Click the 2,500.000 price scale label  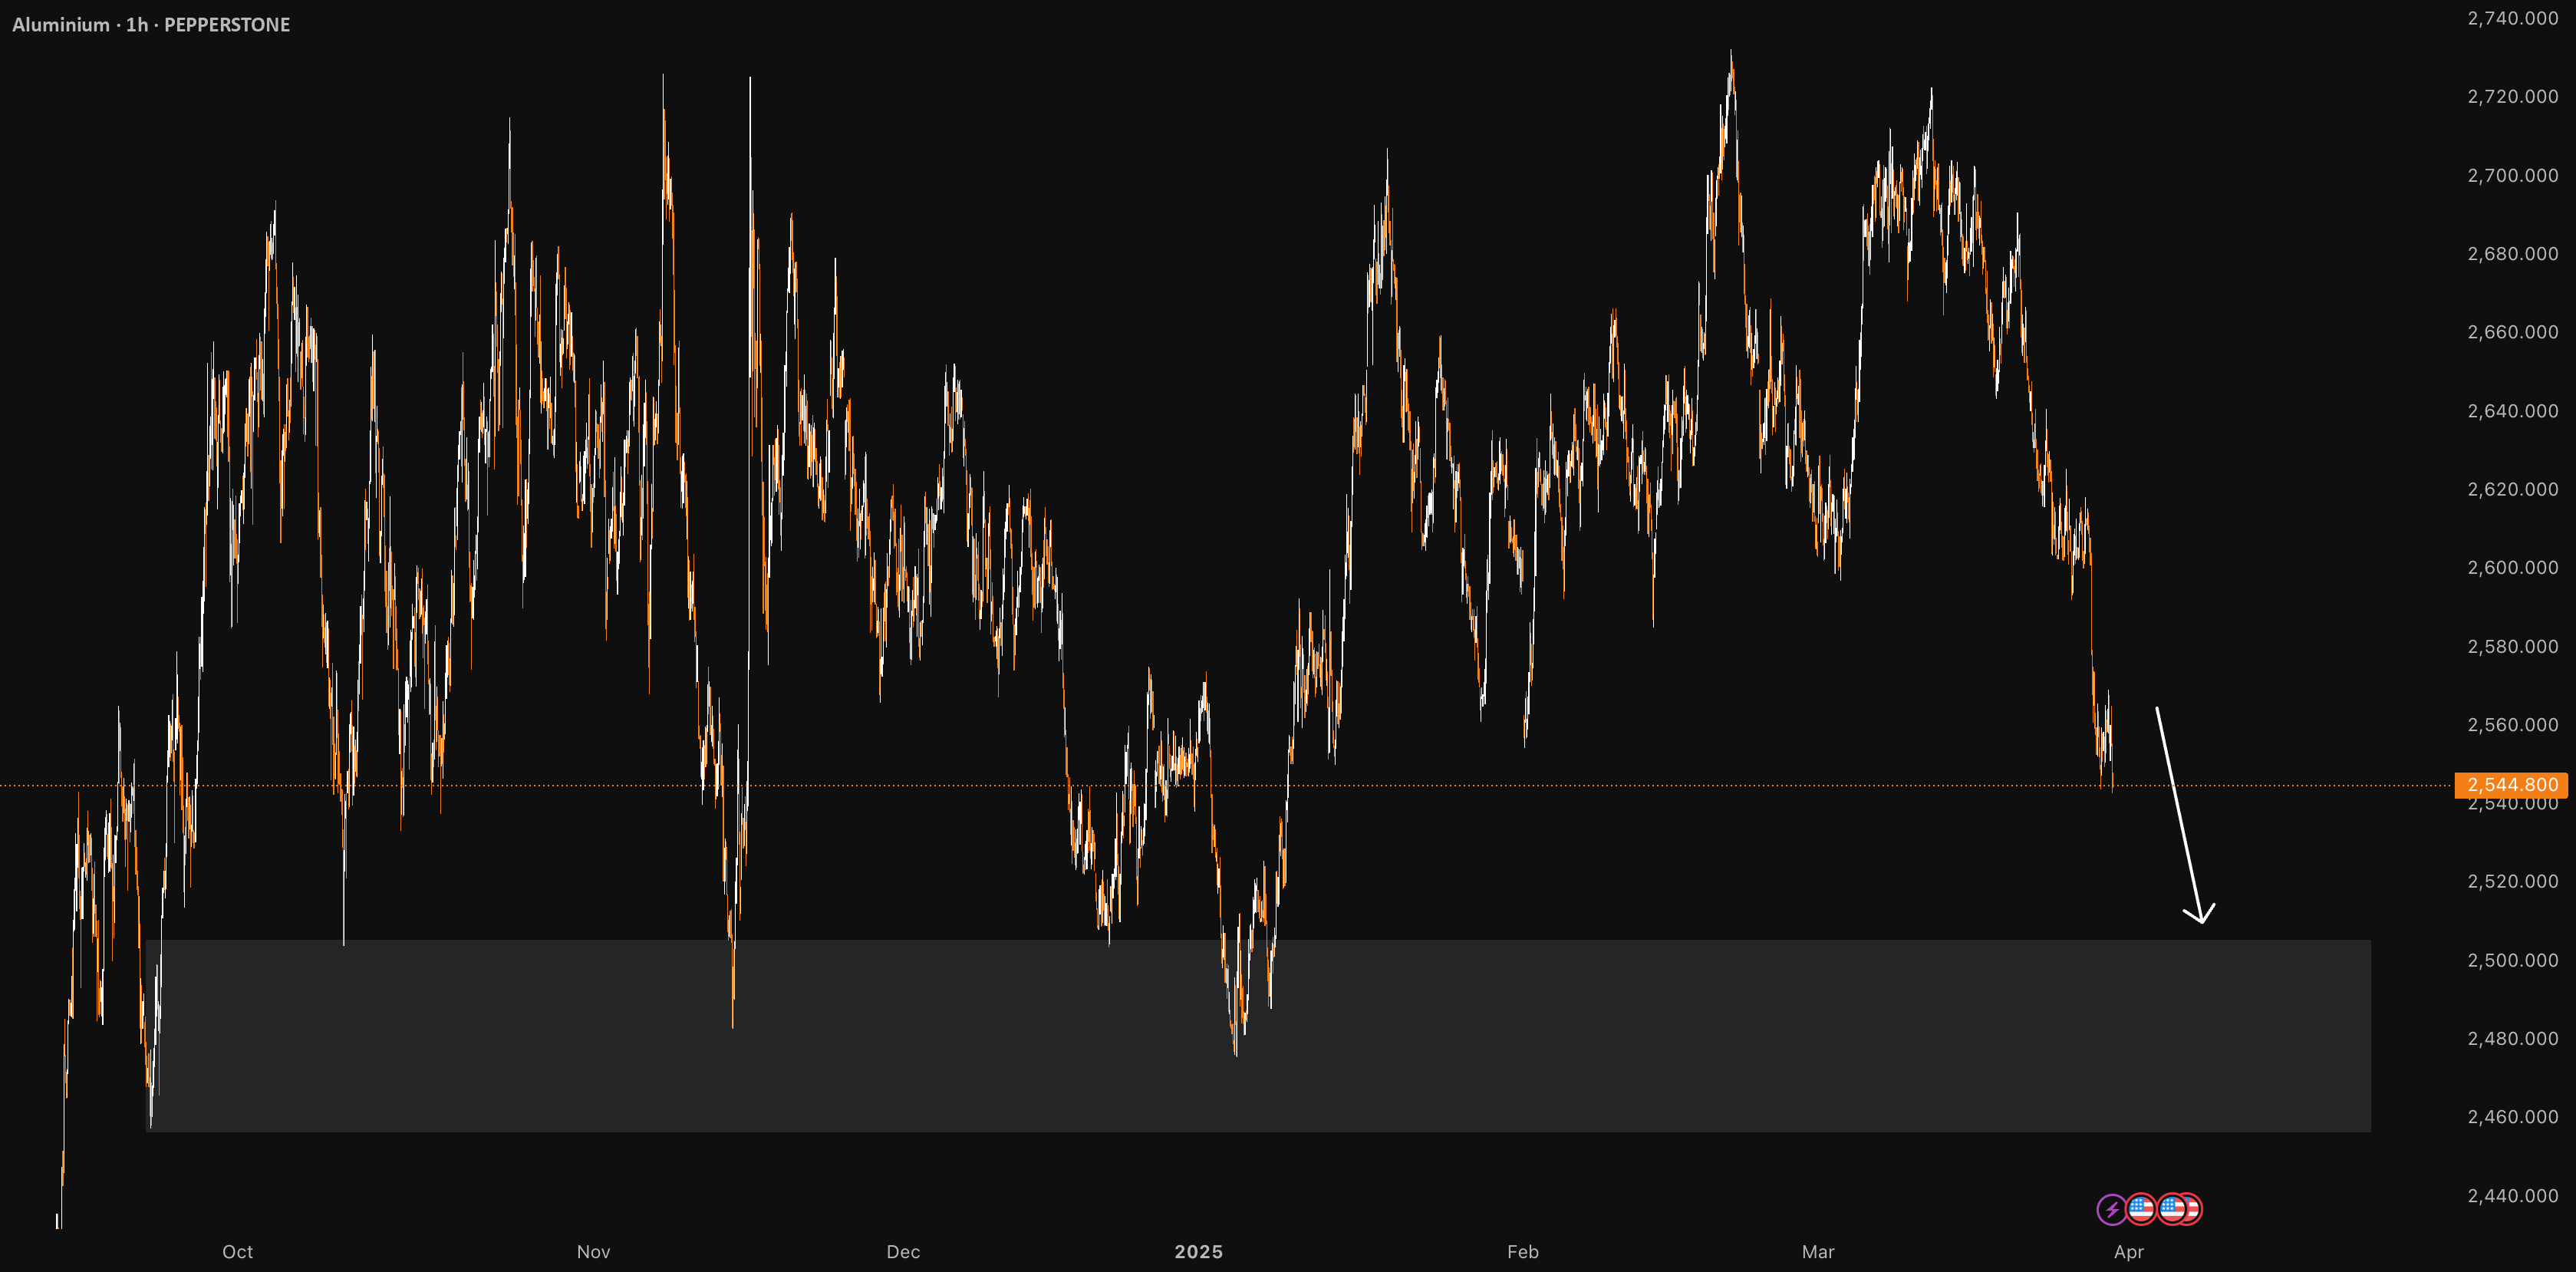[2512, 960]
